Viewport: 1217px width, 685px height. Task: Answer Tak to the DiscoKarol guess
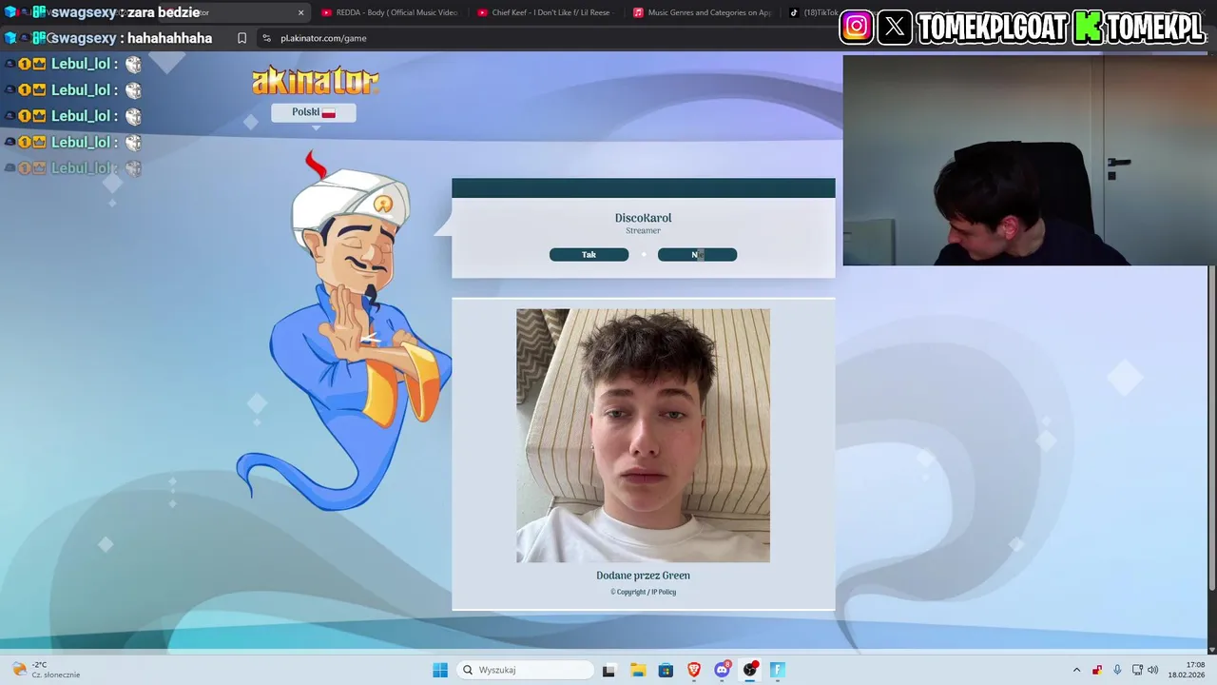[x=589, y=254]
